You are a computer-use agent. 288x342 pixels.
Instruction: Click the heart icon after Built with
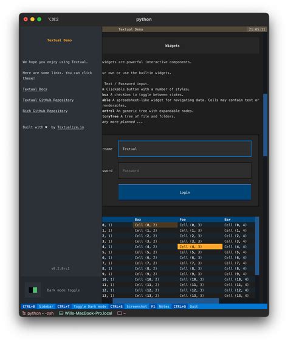46,127
